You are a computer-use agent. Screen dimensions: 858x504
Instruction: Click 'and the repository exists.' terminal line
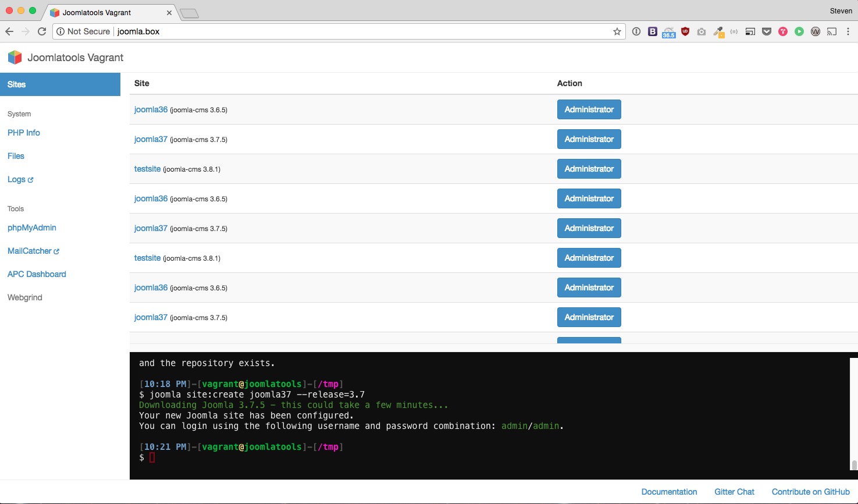(207, 363)
